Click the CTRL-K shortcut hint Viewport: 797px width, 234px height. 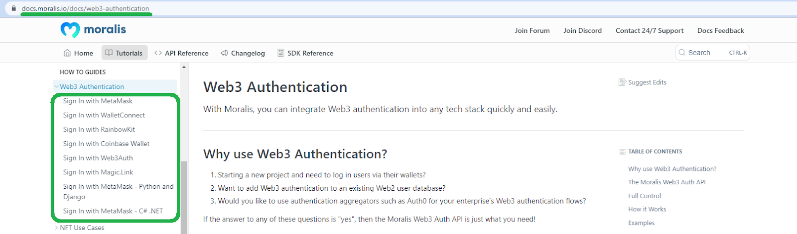(738, 53)
